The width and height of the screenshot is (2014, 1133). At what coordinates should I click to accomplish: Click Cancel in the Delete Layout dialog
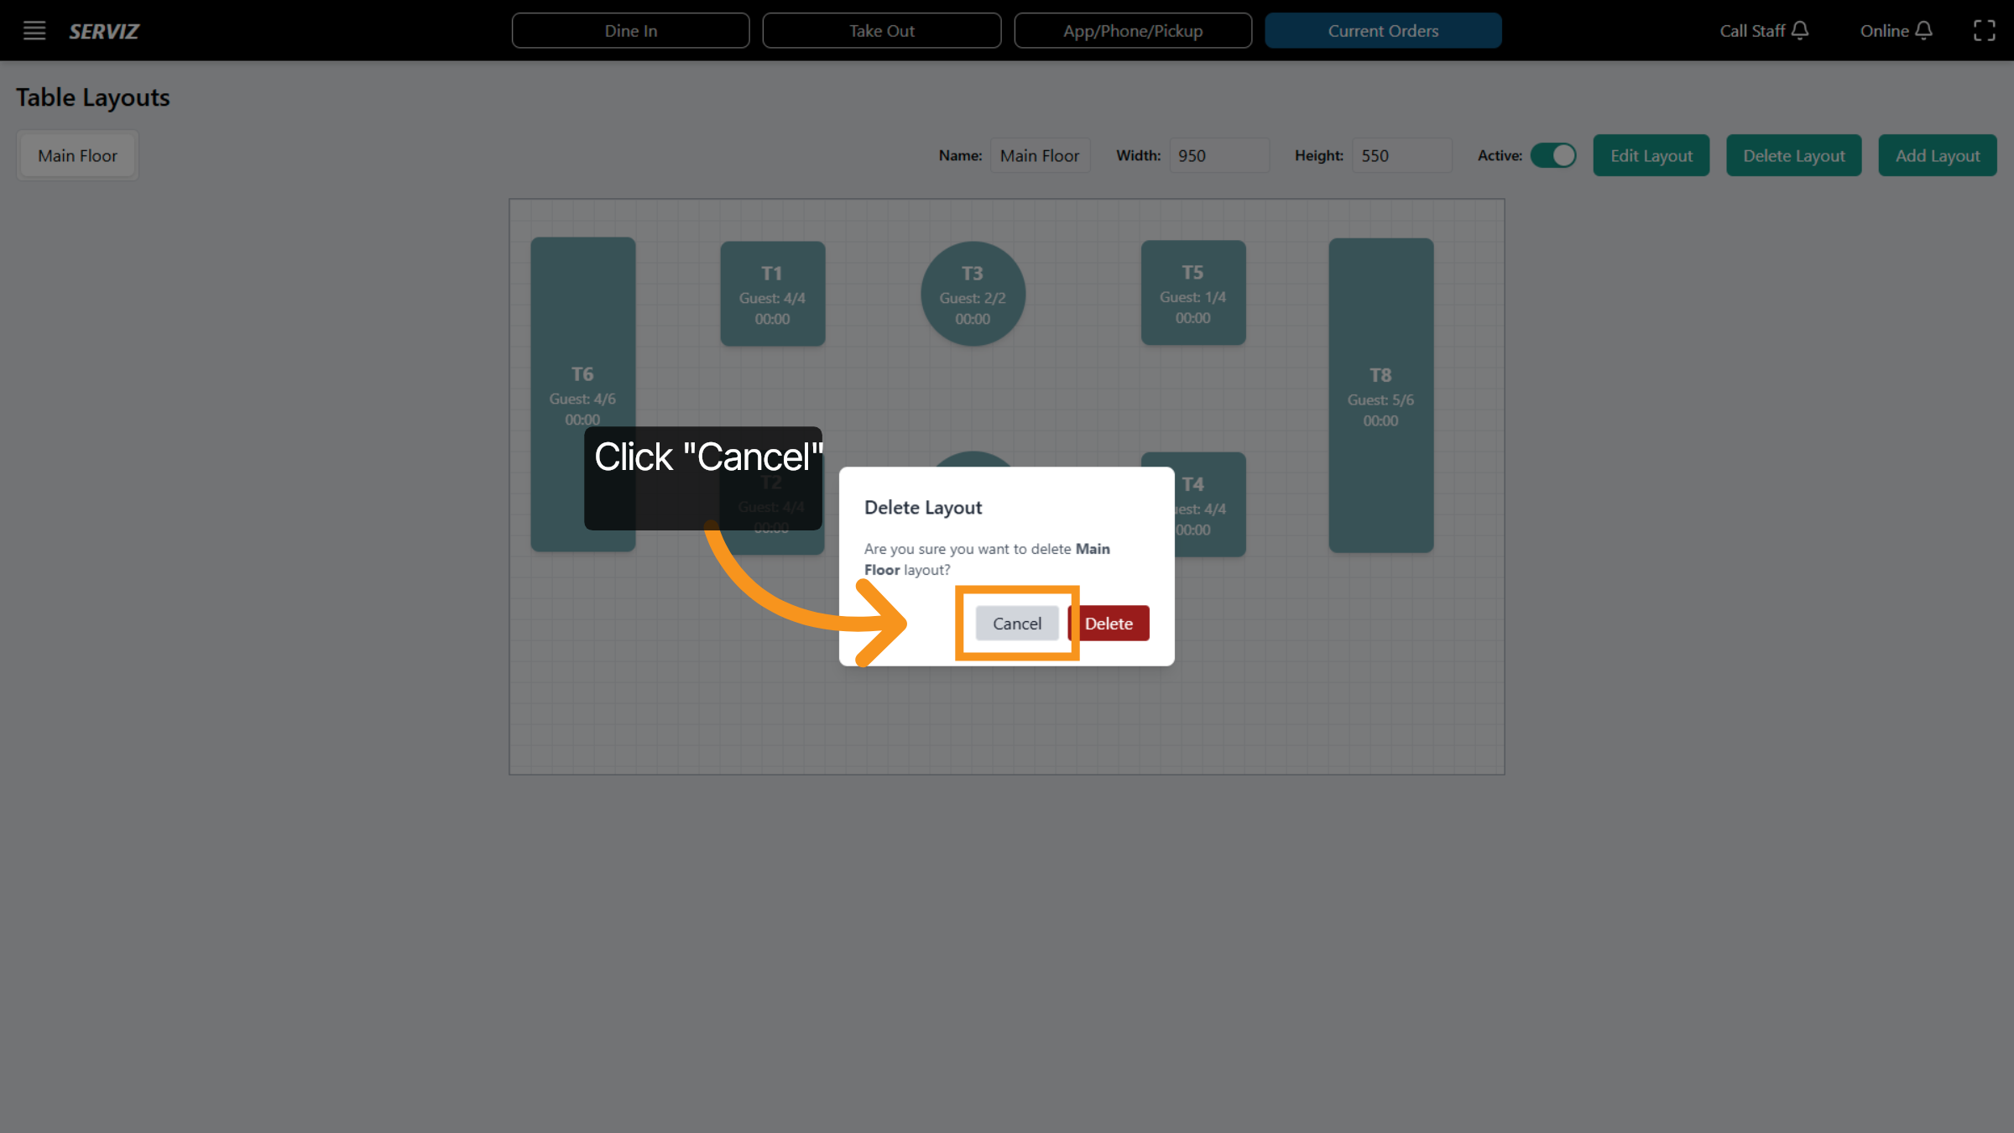1016,624
